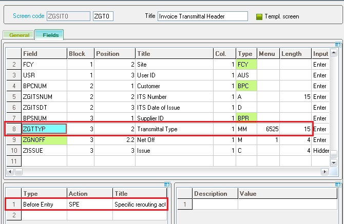Open the Screen code link label
This screenshot has height=224, width=344.
(x=29, y=16)
